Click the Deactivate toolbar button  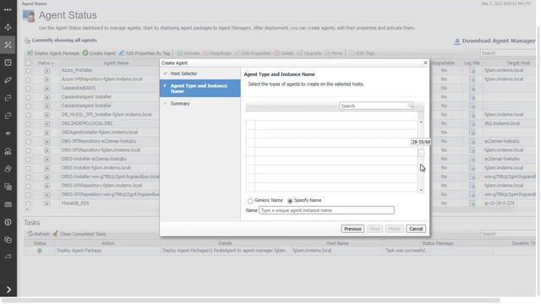(217, 53)
